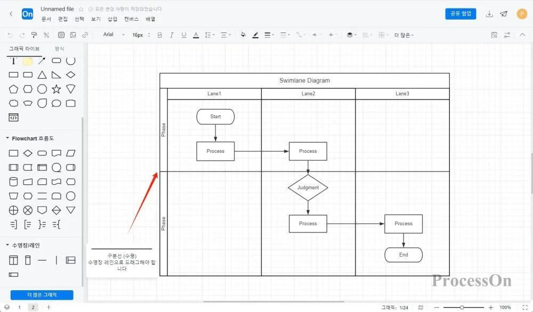Toggle italic formatting
Viewport: 533px width, 312px height.
[x=172, y=35]
